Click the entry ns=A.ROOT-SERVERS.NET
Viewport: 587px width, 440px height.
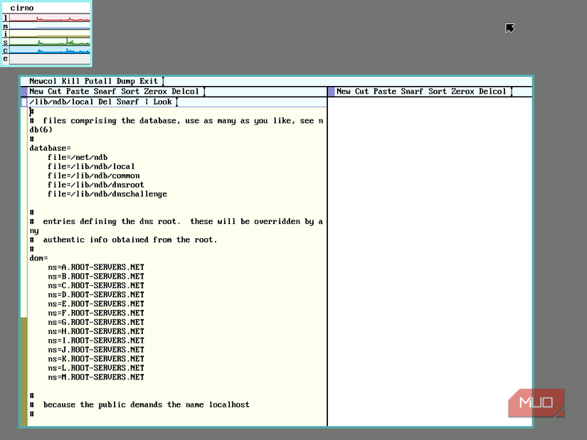coord(96,267)
